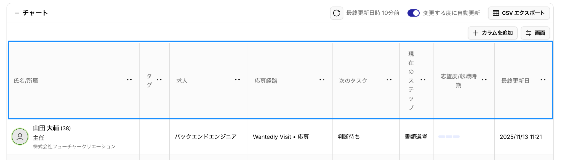Click the refresh icon beside 最終更新日時
This screenshot has height=160, width=565.
336,13
